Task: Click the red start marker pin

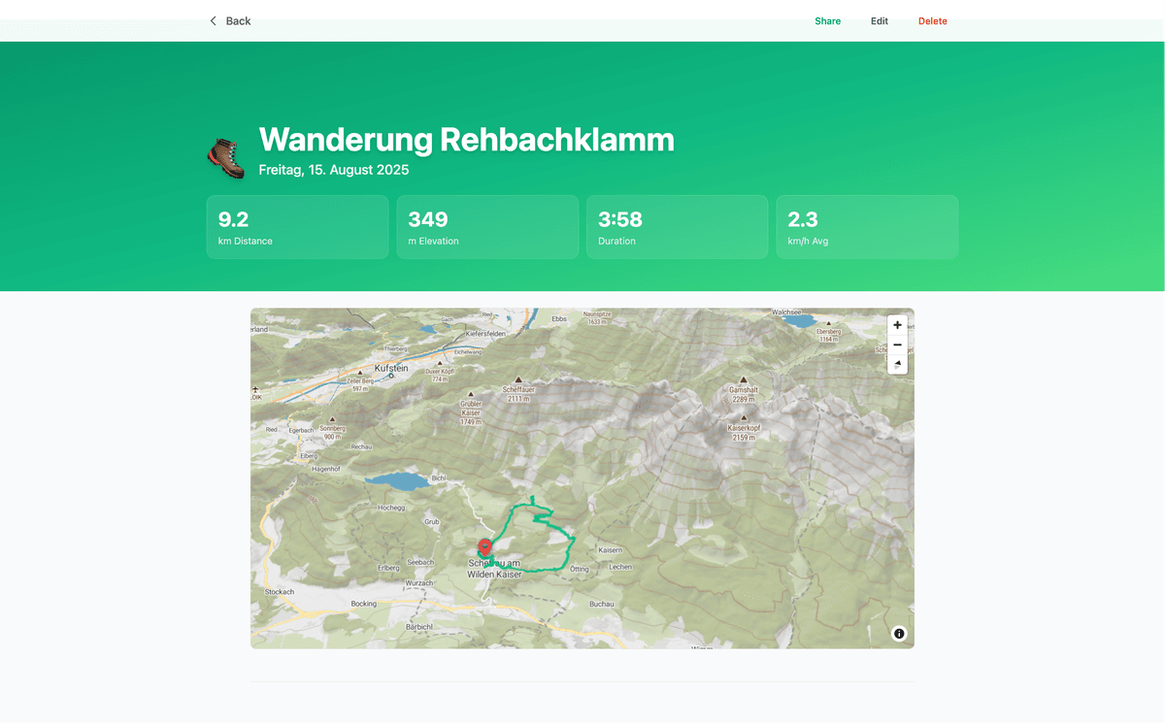Action: 485,547
